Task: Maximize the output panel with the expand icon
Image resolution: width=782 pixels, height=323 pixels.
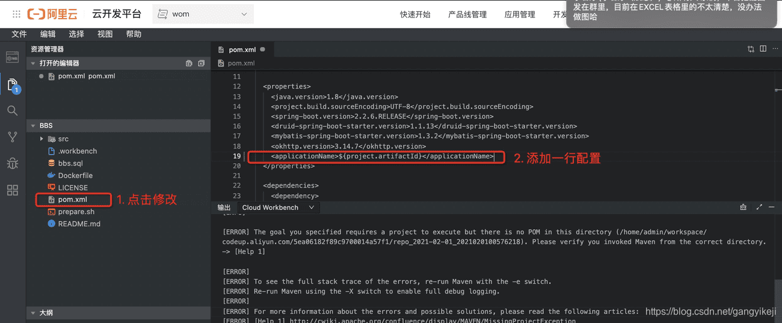Action: point(759,208)
